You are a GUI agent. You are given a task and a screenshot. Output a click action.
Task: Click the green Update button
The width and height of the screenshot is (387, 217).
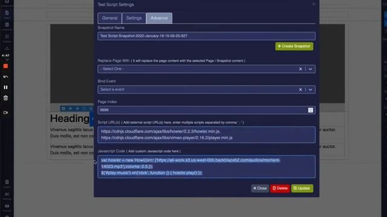[302, 189]
